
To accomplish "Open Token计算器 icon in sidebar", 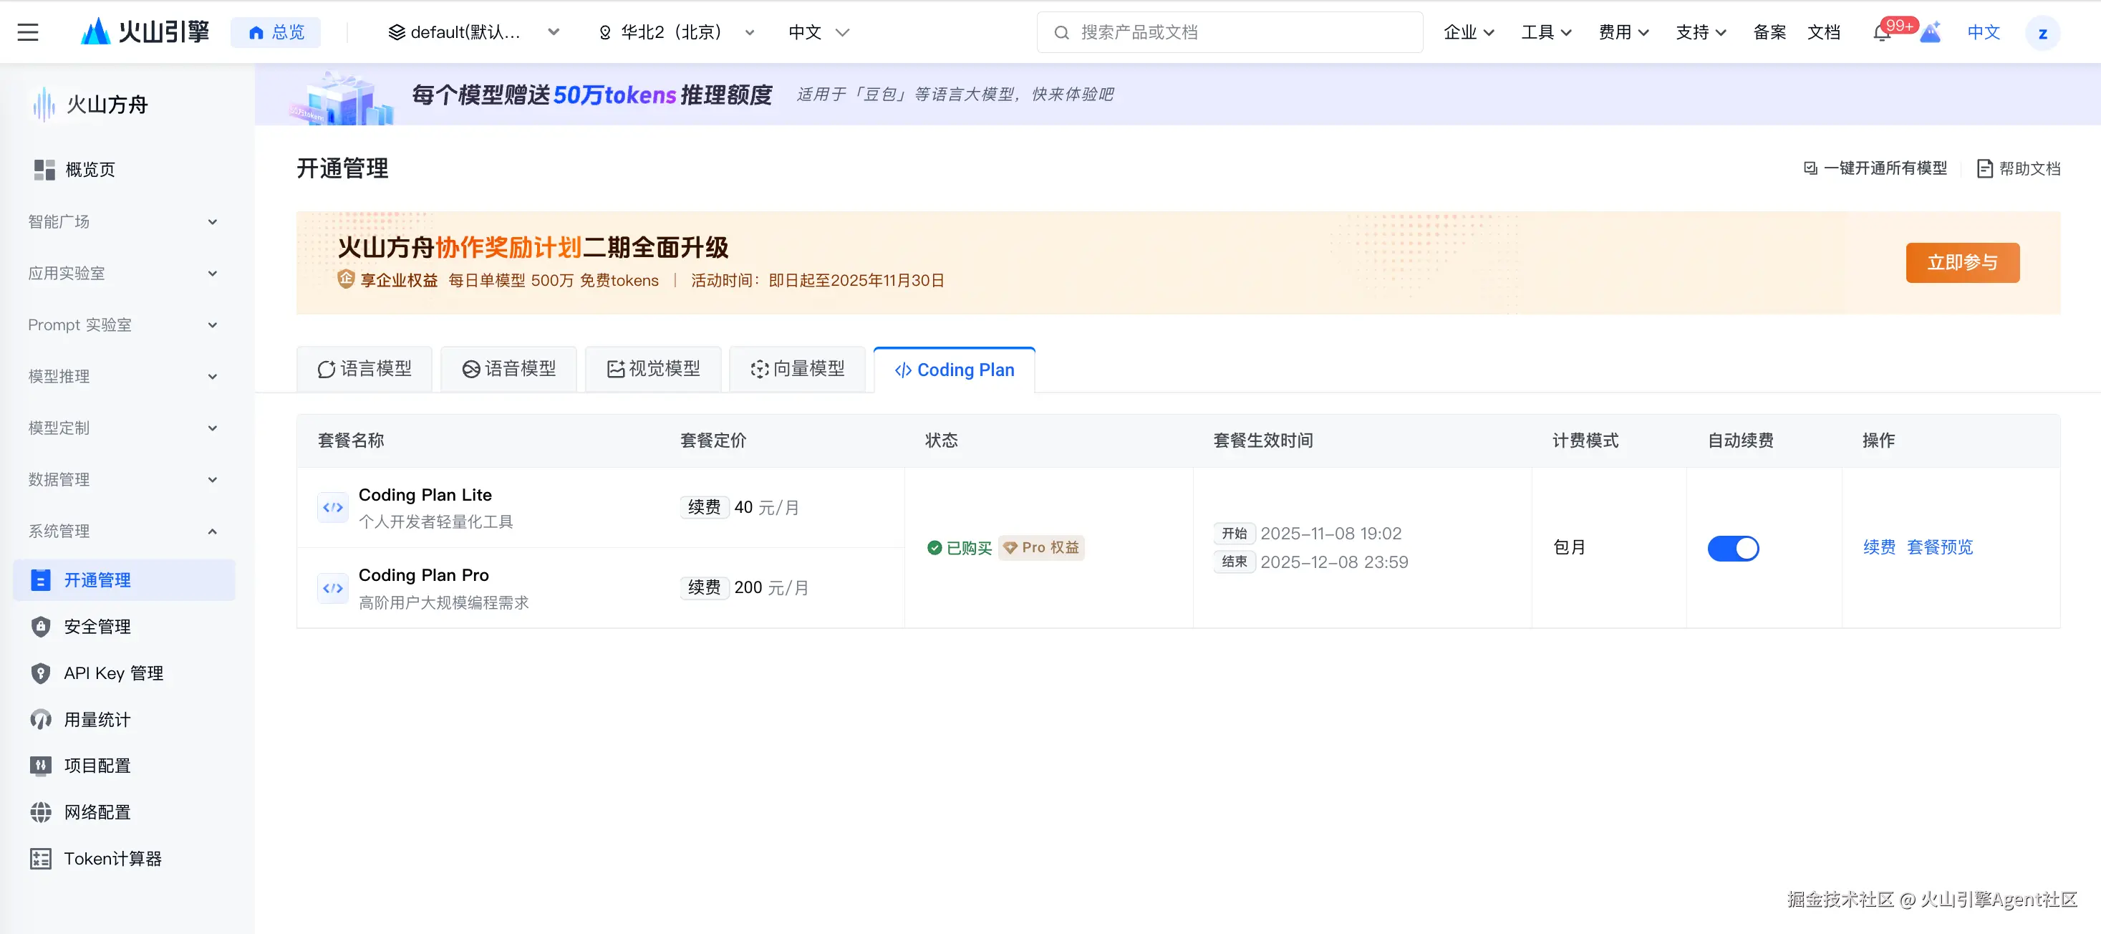I will tap(41, 859).
